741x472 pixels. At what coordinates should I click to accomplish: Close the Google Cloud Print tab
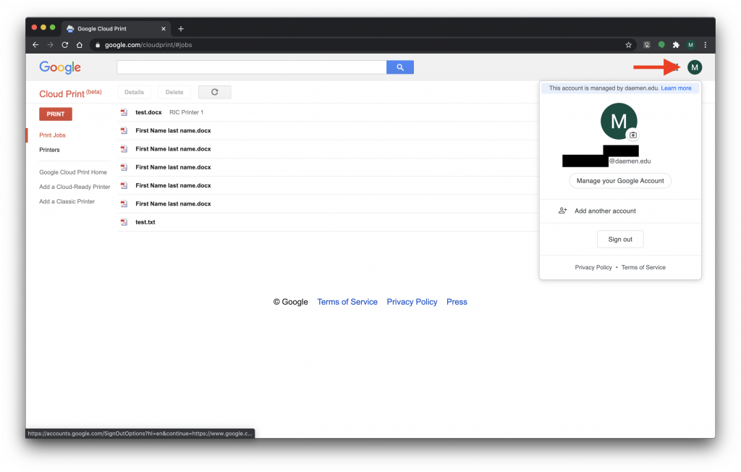[x=164, y=29]
